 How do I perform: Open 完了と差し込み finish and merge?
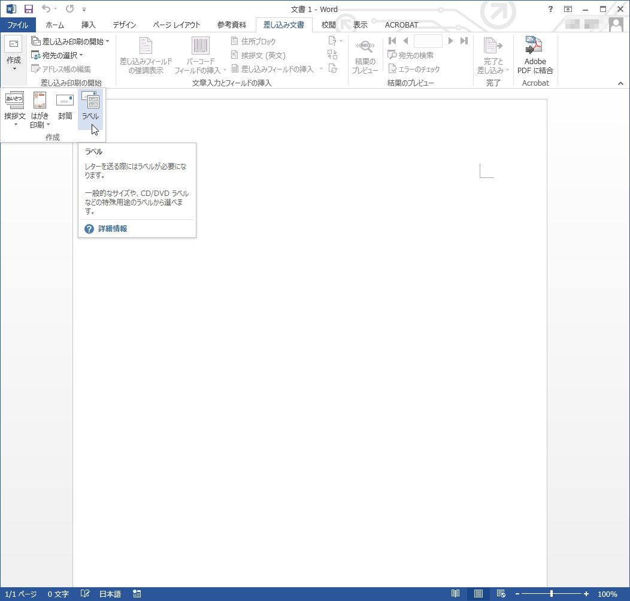(493, 56)
